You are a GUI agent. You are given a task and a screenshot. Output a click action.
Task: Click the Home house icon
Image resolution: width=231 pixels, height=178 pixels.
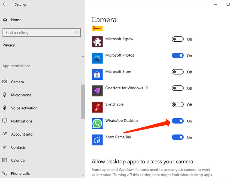click(x=5, y=20)
